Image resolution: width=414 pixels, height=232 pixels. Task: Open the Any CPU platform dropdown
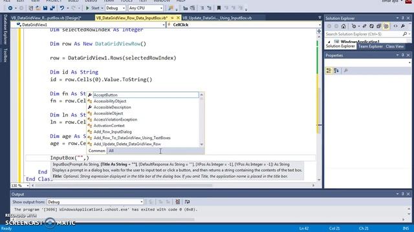(x=146, y=8)
